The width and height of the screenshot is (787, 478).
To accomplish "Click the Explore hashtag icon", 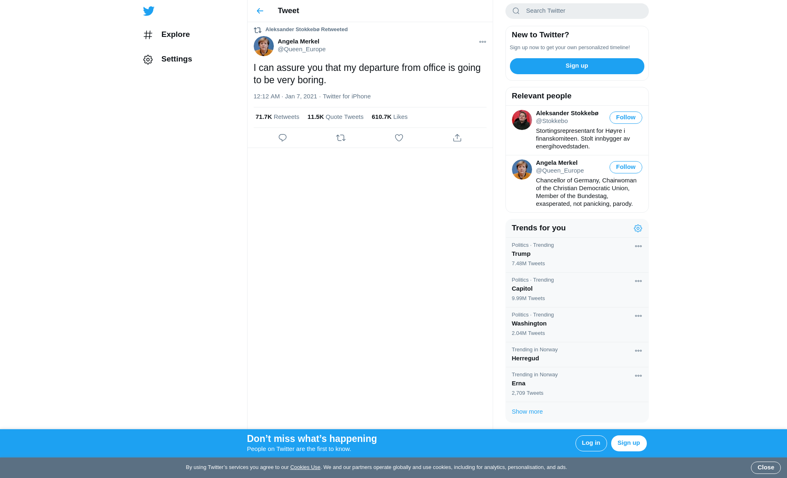I will coord(148,35).
